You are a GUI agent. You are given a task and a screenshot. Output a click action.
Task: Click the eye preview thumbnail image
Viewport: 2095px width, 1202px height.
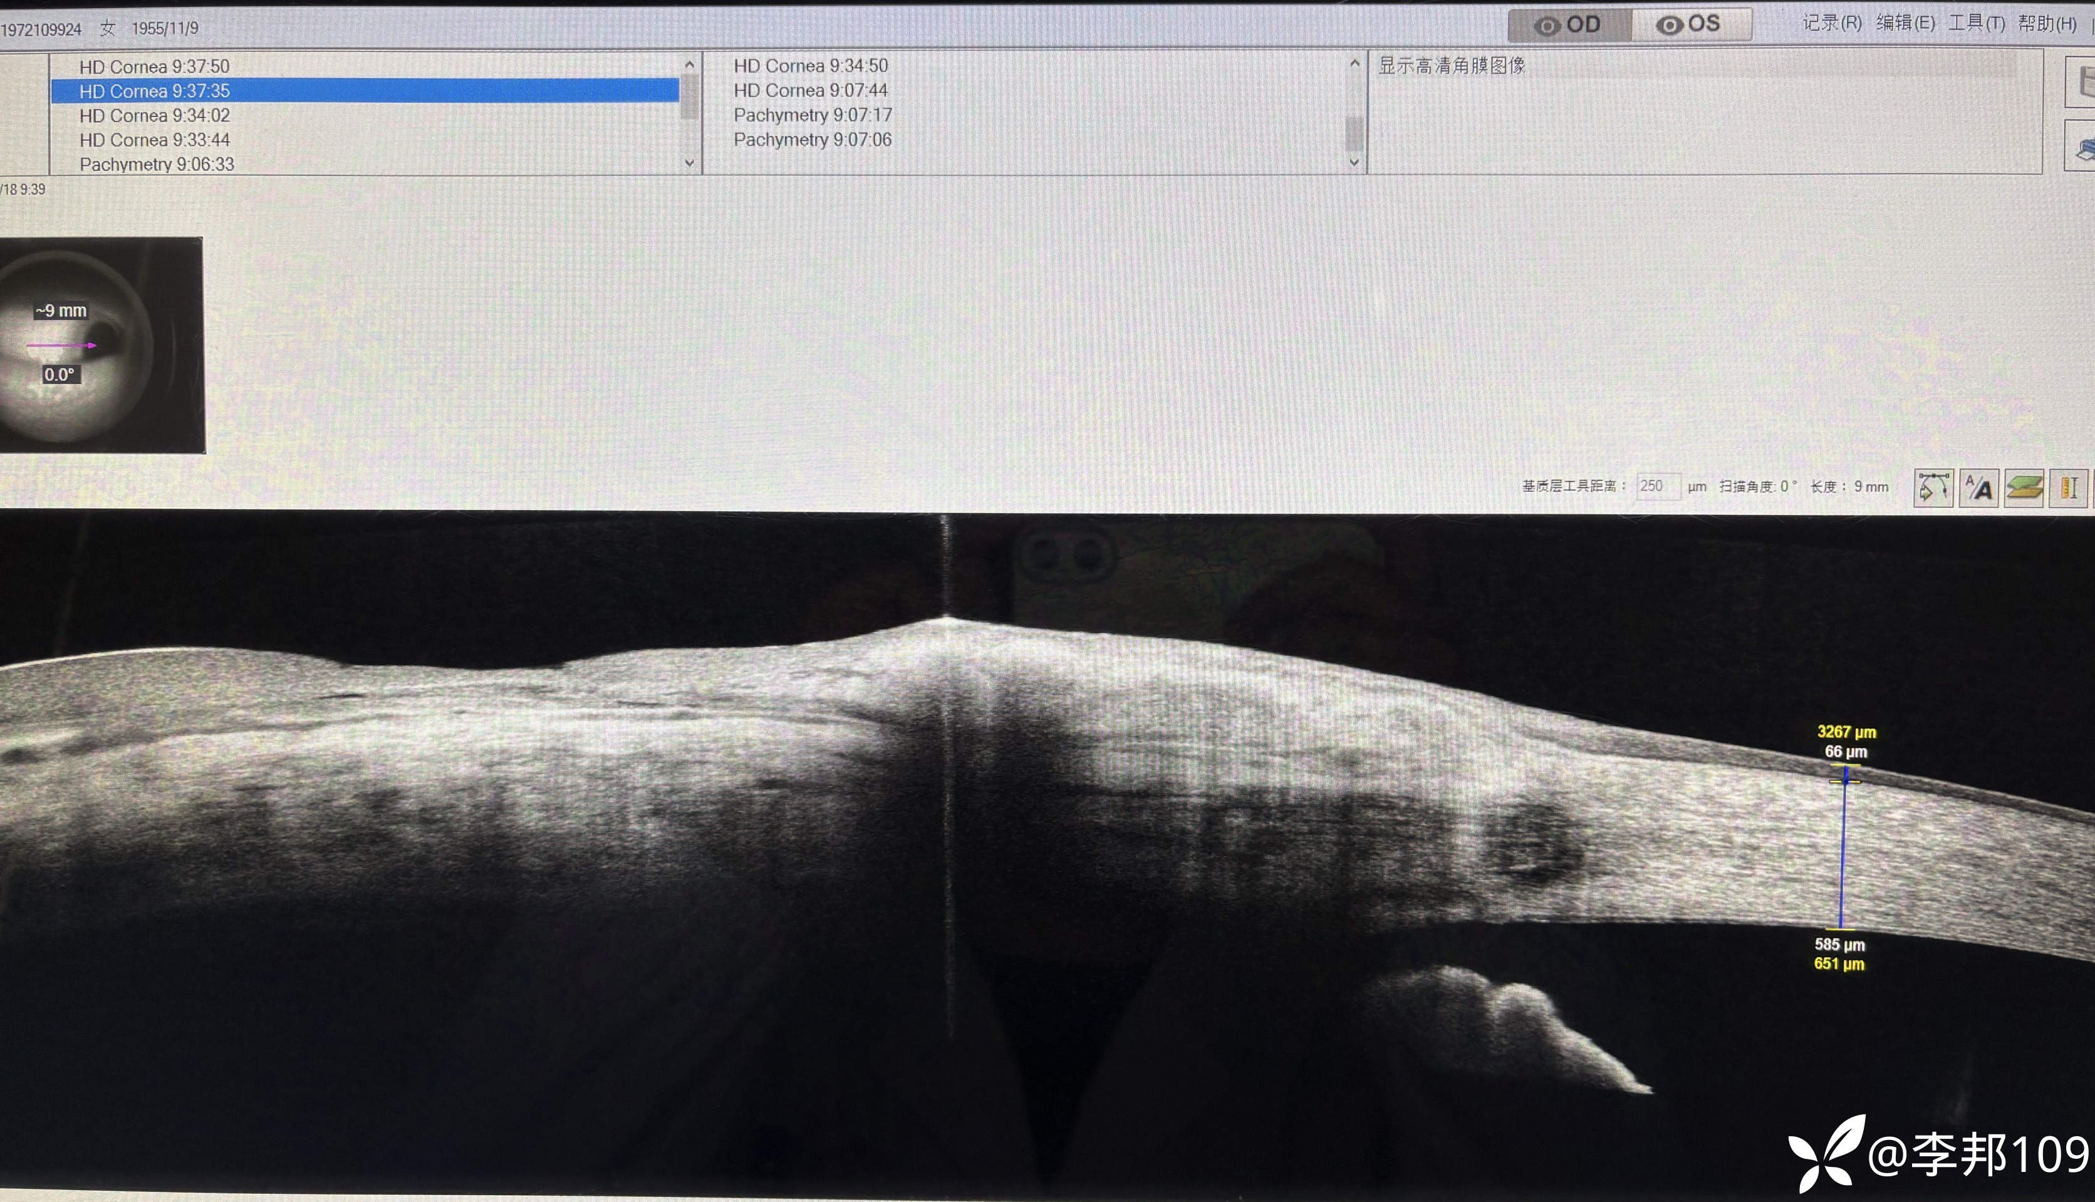(x=101, y=345)
